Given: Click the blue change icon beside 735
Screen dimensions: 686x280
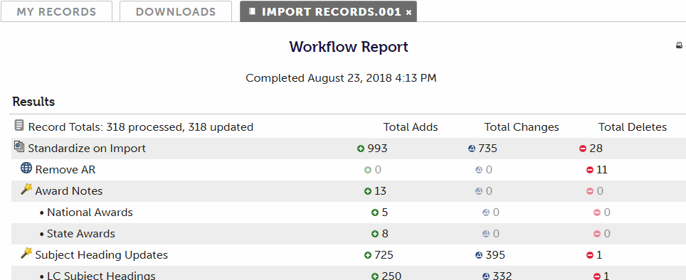Looking at the screenshot, I should 471,149.
